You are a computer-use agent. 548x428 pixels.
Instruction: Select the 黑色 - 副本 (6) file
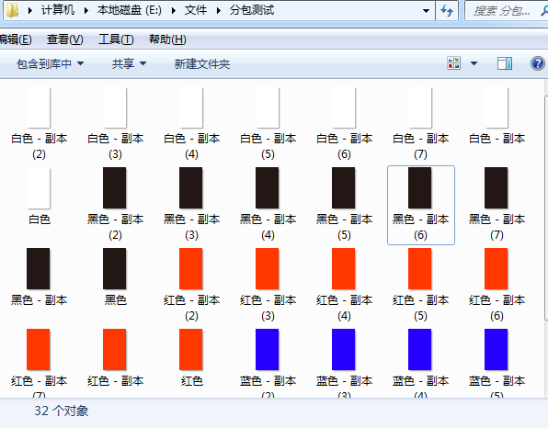pos(421,205)
